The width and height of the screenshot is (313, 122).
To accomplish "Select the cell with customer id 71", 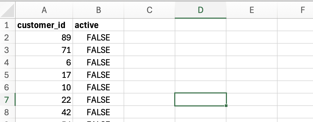I will click(x=44, y=50).
